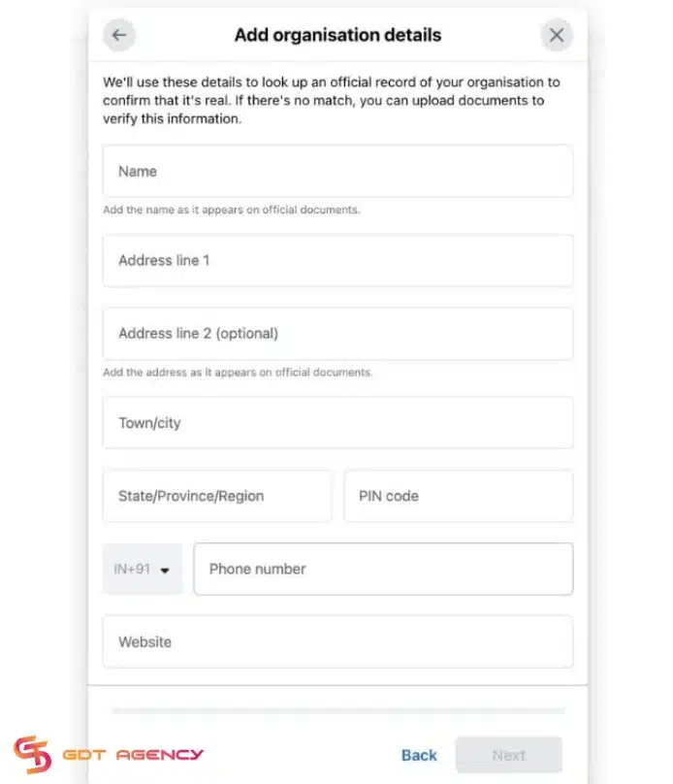Click the Phone number input field
The width and height of the screenshot is (673, 784).
click(x=384, y=570)
